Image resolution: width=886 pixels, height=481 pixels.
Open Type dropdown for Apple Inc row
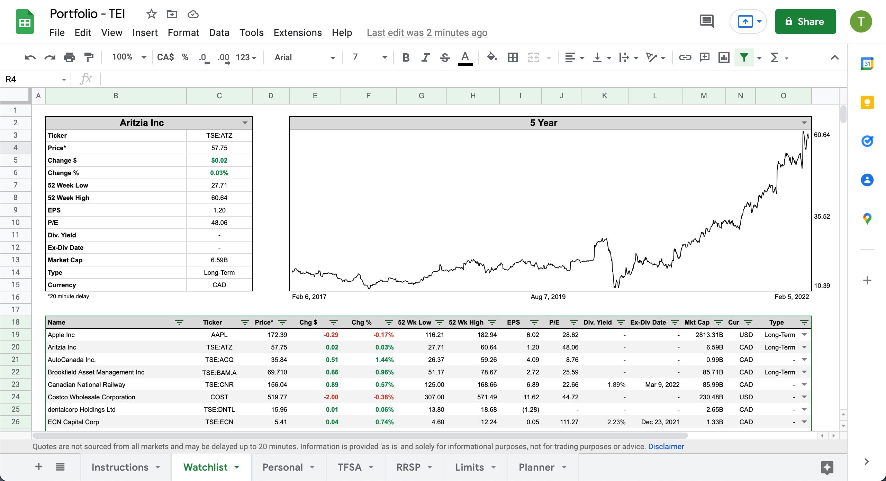pos(804,335)
